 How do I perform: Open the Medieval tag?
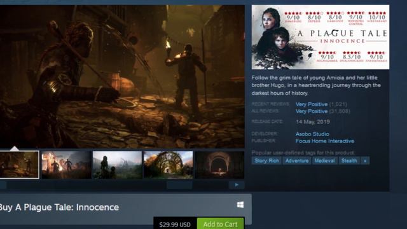325,161
